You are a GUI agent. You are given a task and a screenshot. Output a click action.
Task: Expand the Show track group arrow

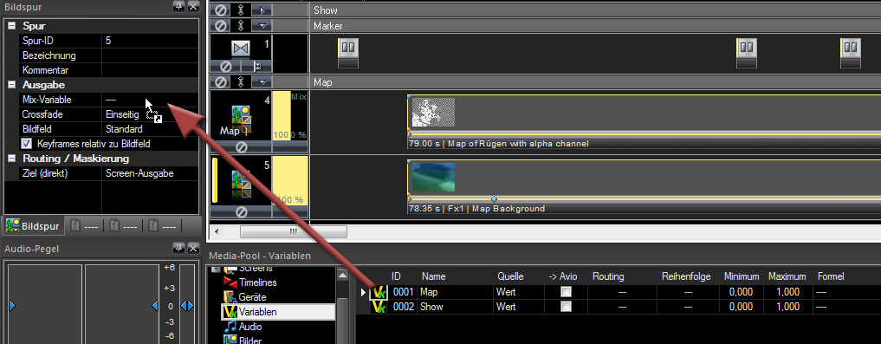click(262, 10)
